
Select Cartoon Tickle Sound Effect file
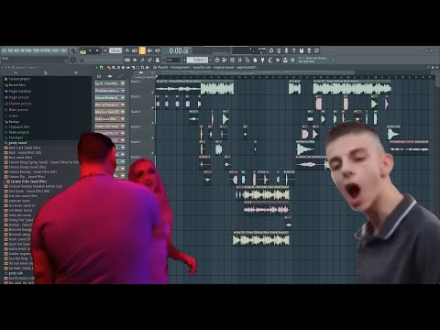[x=27, y=181]
